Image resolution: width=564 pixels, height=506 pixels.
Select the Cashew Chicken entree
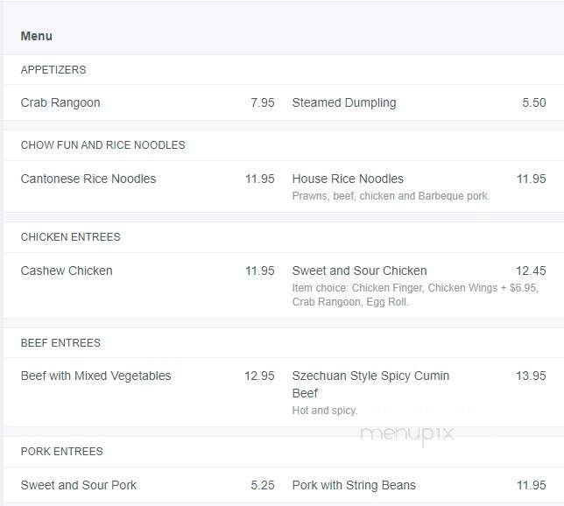pos(67,271)
